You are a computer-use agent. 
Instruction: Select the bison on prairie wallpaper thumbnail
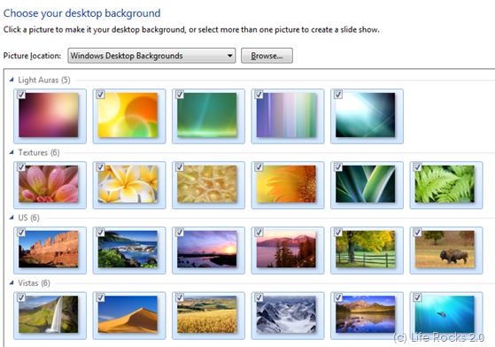[x=445, y=250]
